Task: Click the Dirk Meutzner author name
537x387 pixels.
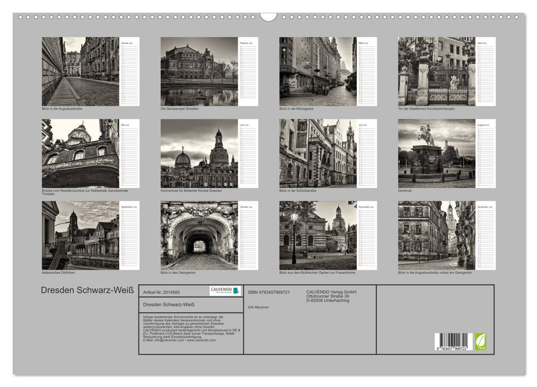Action: pyautogui.click(x=258, y=307)
